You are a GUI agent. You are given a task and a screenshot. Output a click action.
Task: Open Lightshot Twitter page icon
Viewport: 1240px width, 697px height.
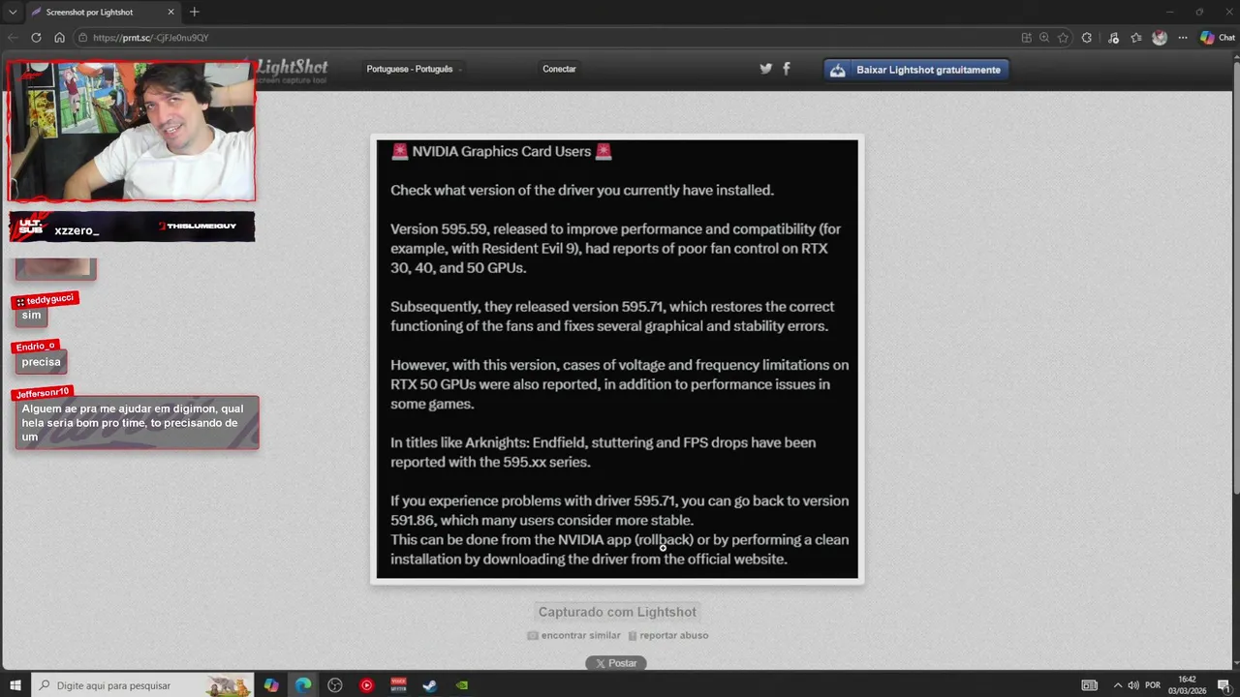coord(765,69)
